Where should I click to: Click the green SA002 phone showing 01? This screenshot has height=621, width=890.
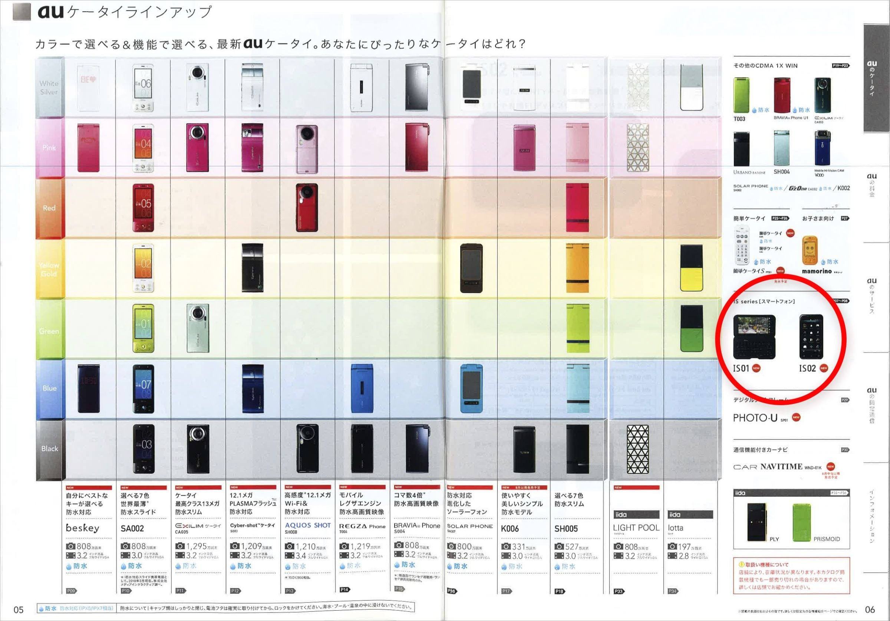144,328
